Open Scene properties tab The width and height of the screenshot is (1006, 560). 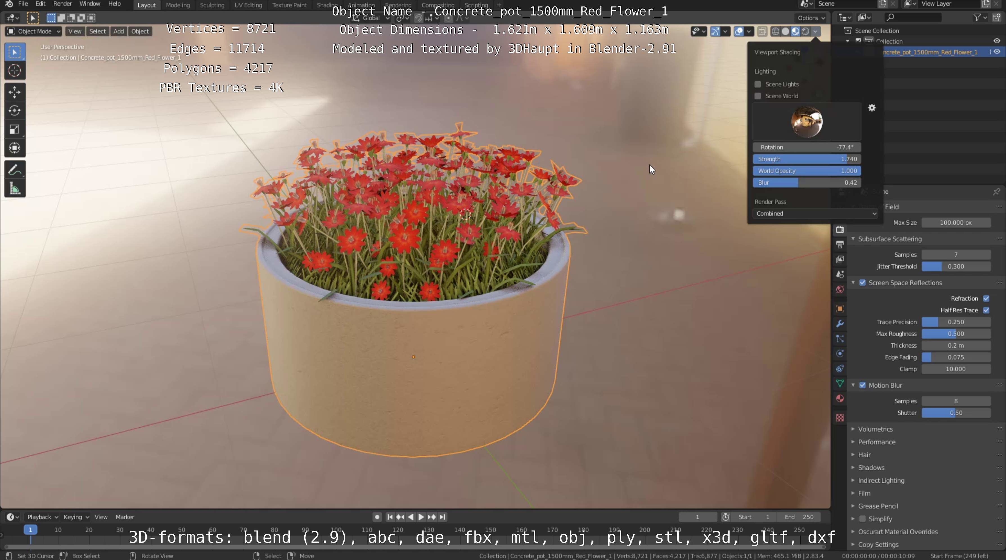840,274
